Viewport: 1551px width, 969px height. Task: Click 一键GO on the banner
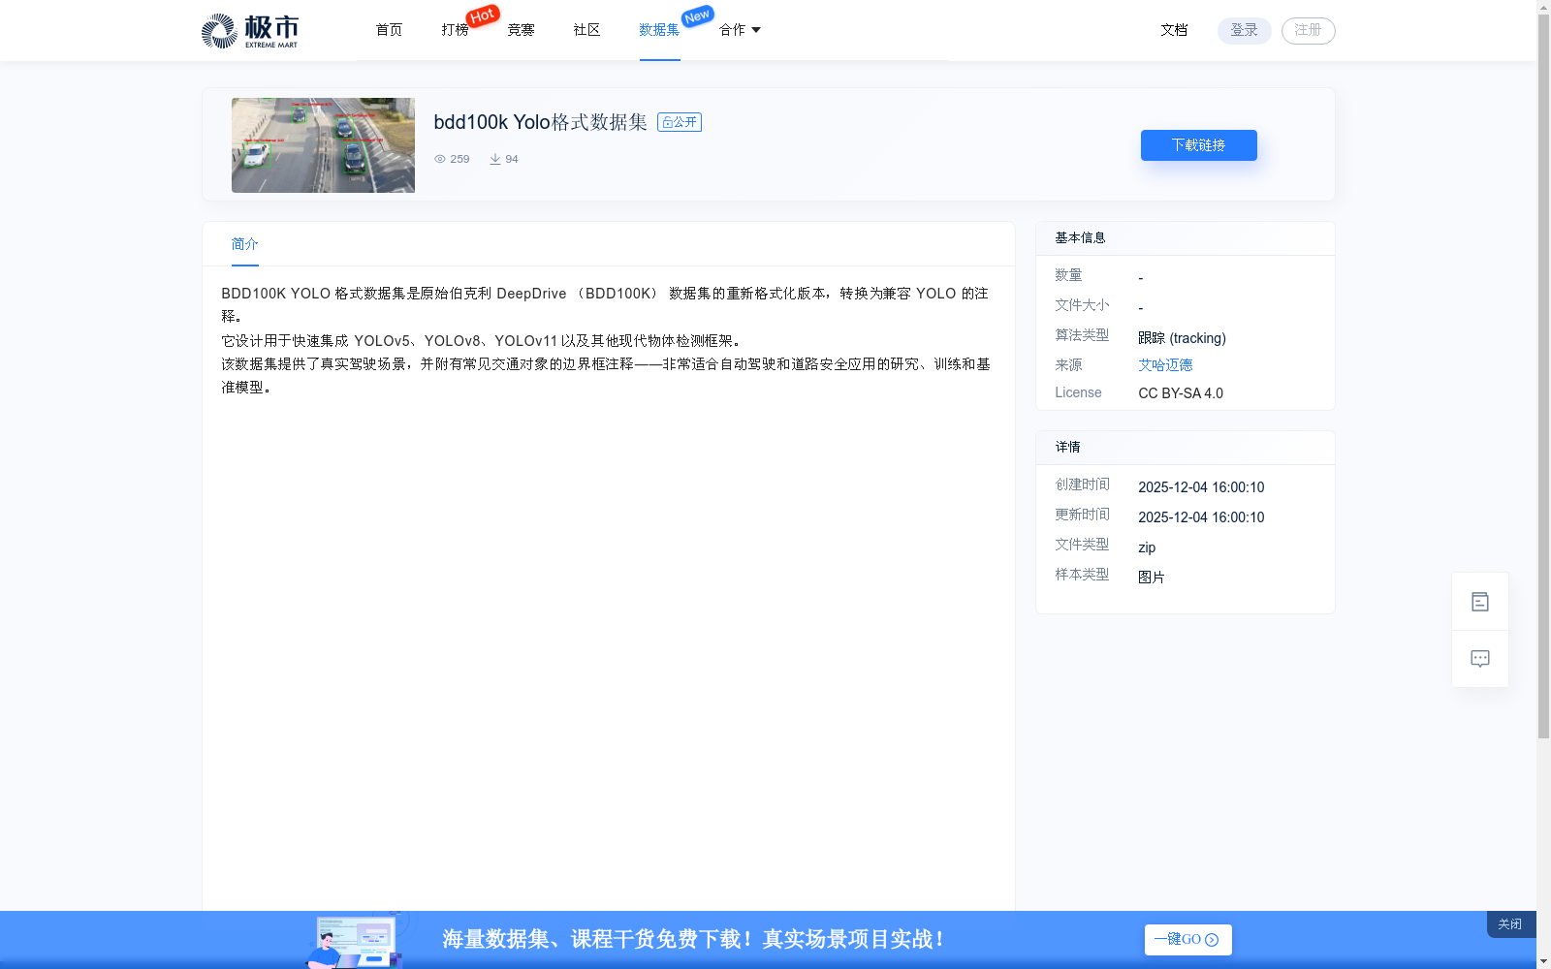1187,940
